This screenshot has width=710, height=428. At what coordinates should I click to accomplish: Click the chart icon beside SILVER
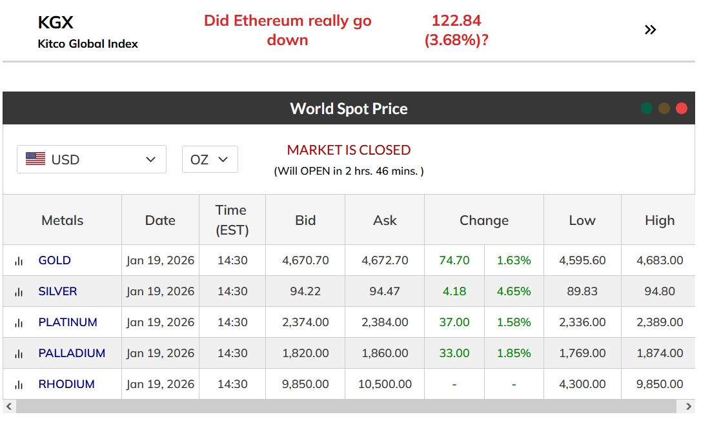(x=19, y=292)
